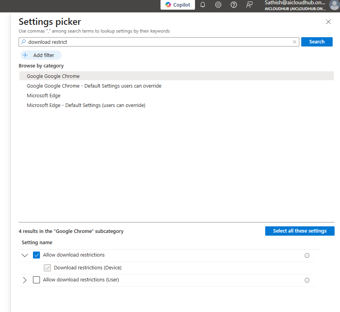Image resolution: width=340 pixels, height=312 pixels.
Task: Click the user account avatar
Action: click(x=333, y=5)
